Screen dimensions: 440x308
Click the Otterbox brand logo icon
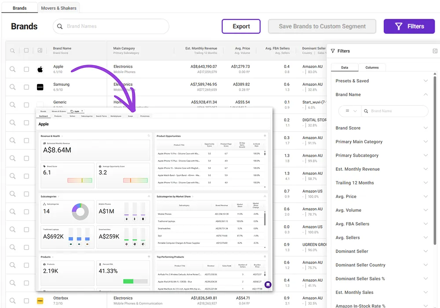point(40,301)
